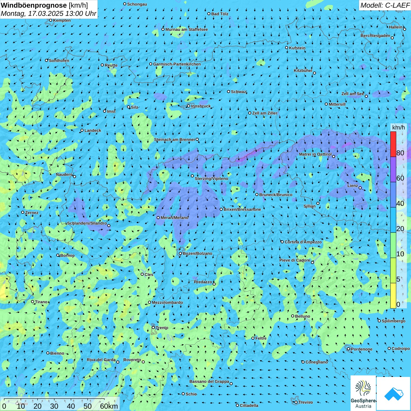Image resolution: width=411 pixels, height=411 pixels.
Task: Click the blue cloud logo icon
Action: 394,394
